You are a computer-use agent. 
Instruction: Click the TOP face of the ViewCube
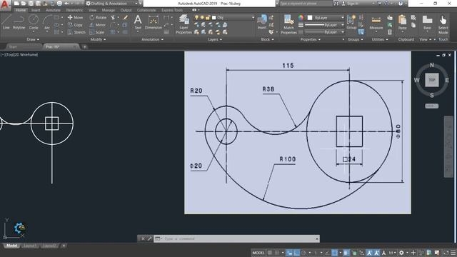coord(431,80)
